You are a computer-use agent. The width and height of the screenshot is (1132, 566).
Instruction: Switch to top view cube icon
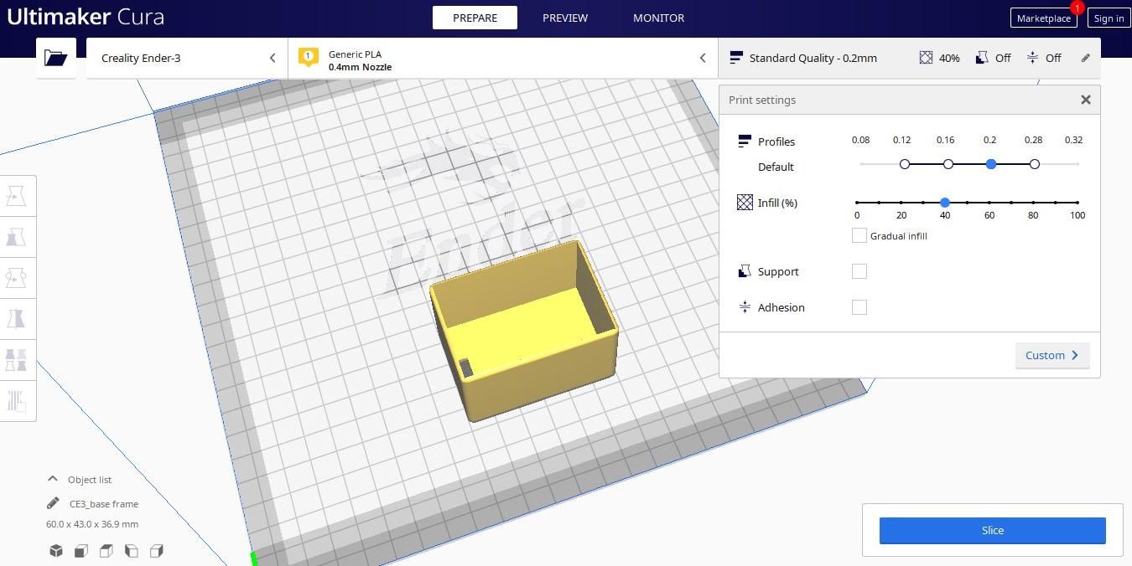(106, 551)
